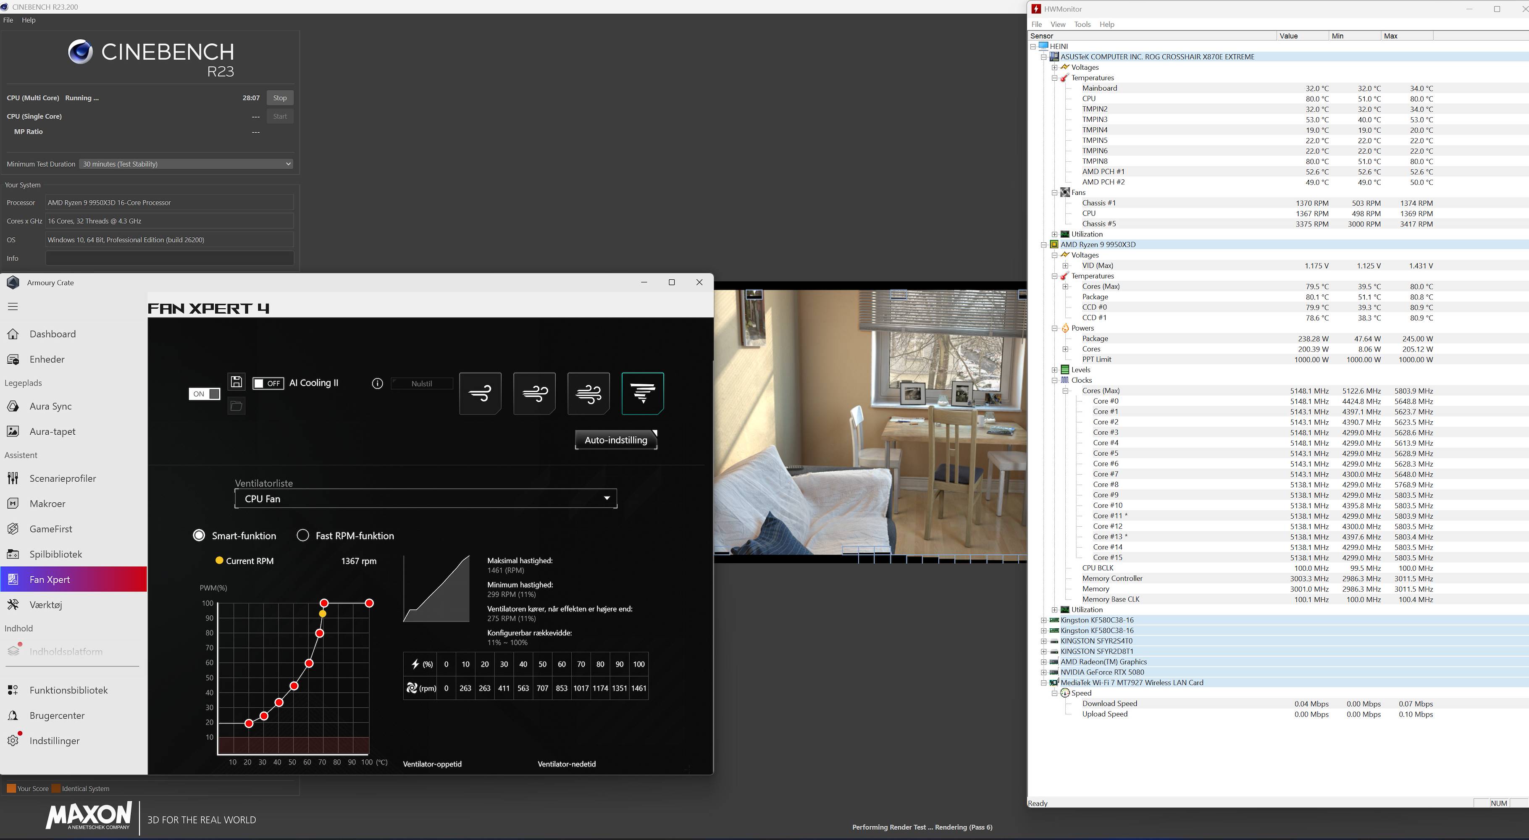Open Indholdsplatform in the sidebar
Viewport: 1529px width, 840px height.
coord(73,651)
